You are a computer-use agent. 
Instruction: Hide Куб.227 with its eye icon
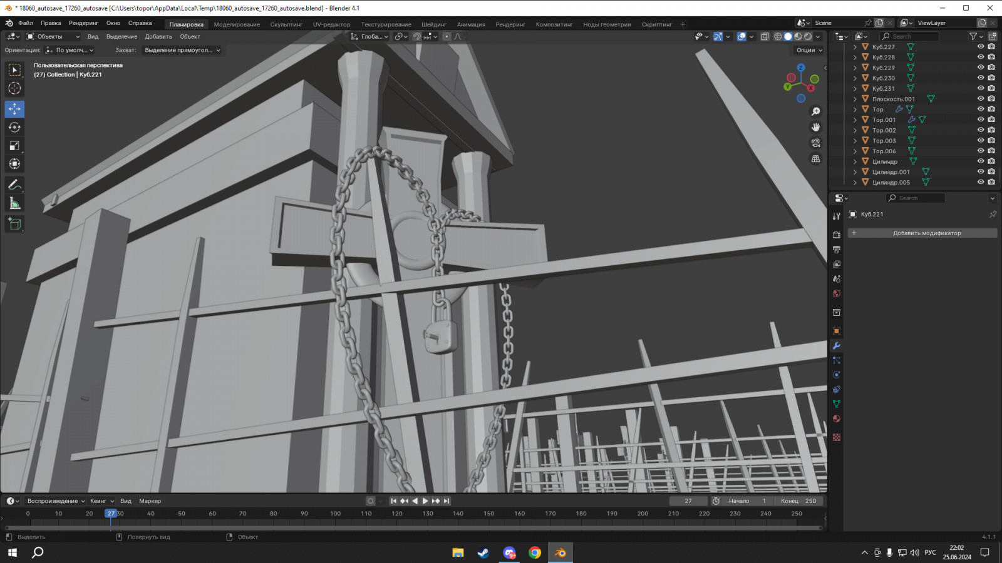click(x=981, y=47)
